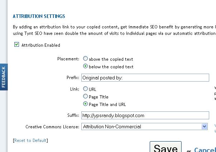The image size is (216, 152).
Task: Click into the Suffix text field
Action: 145,115
